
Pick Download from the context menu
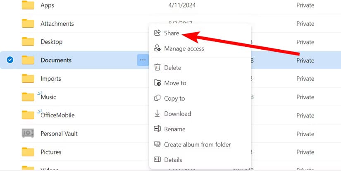[x=200, y=114]
